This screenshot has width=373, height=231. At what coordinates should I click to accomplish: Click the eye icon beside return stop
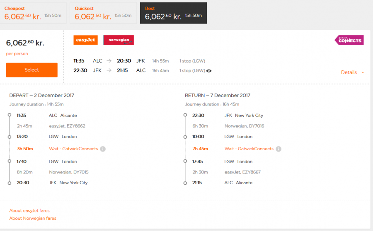tap(209, 71)
